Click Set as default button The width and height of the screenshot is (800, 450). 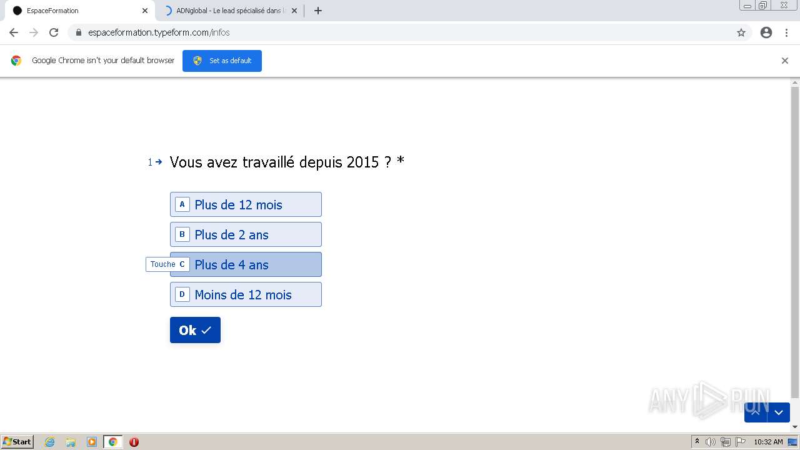[222, 61]
